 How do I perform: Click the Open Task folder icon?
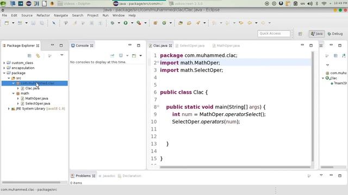pyautogui.click(x=189, y=23)
